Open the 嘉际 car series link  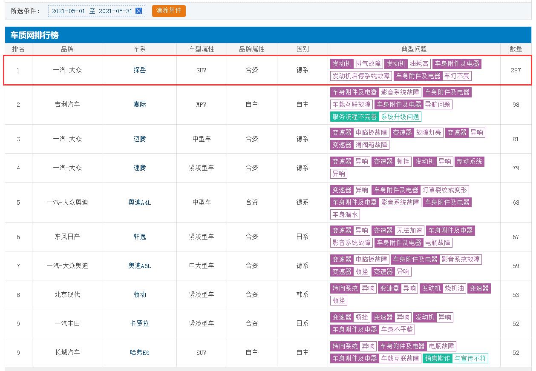pos(140,105)
